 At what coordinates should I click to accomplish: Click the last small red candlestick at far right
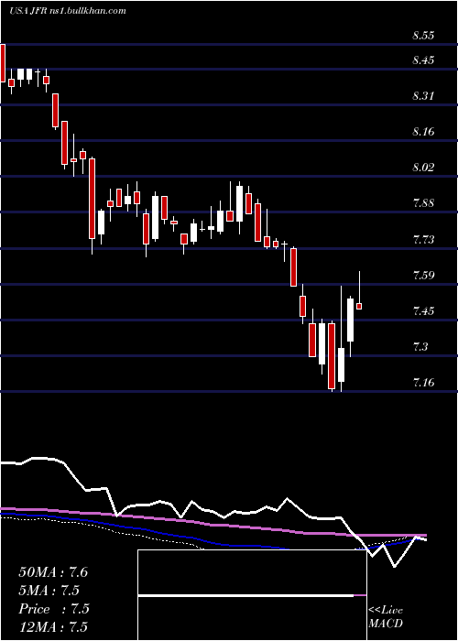click(359, 306)
